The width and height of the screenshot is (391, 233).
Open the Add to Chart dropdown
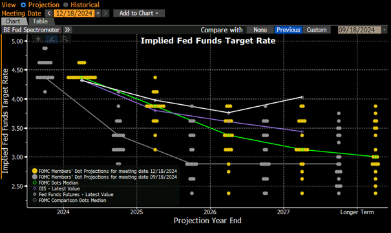139,13
